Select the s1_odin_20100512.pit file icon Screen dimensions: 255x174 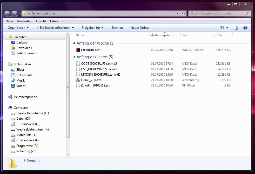(78, 85)
